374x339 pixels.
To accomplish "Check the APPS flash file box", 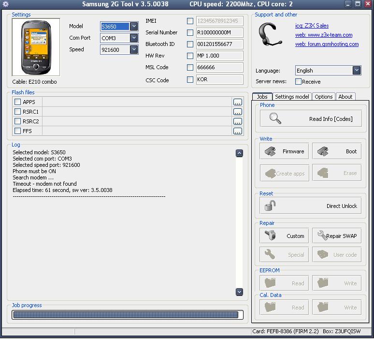I will coord(18,102).
